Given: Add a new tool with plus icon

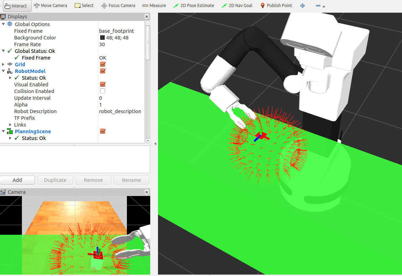Looking at the screenshot, I should [303, 6].
